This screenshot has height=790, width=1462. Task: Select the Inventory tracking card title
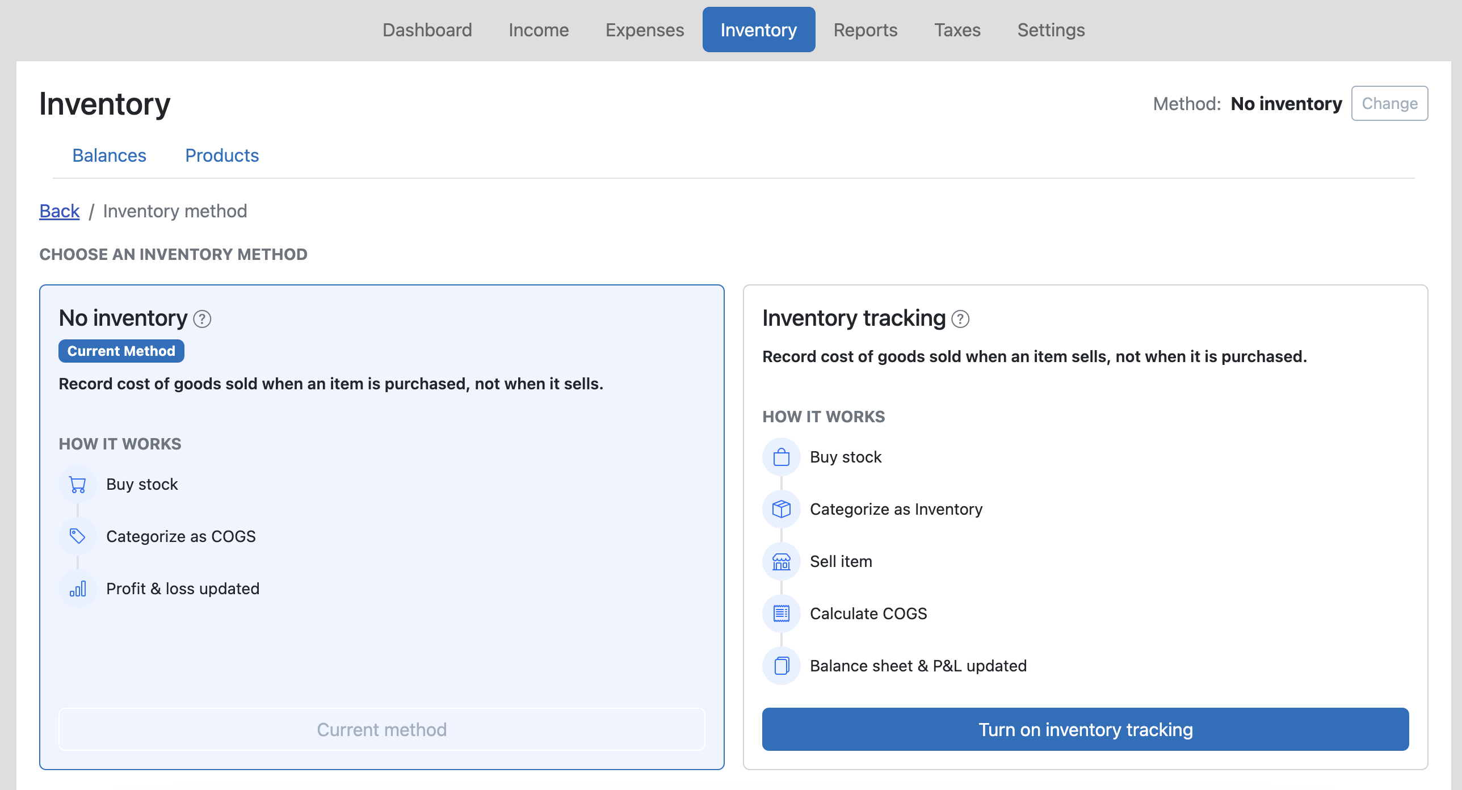[x=854, y=318]
